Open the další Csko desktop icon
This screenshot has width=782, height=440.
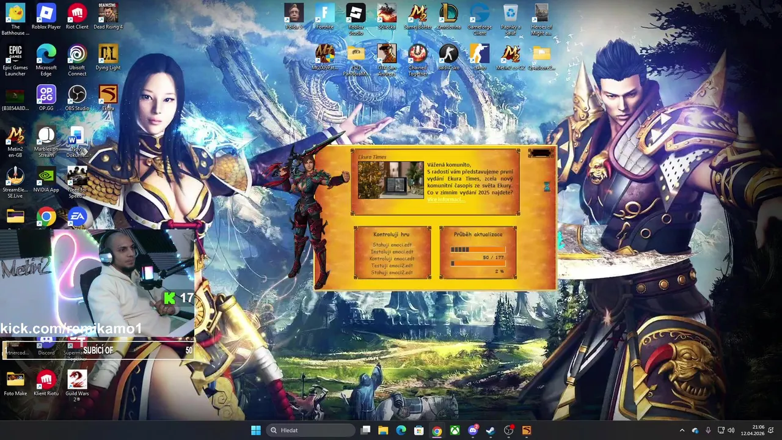[x=448, y=57]
